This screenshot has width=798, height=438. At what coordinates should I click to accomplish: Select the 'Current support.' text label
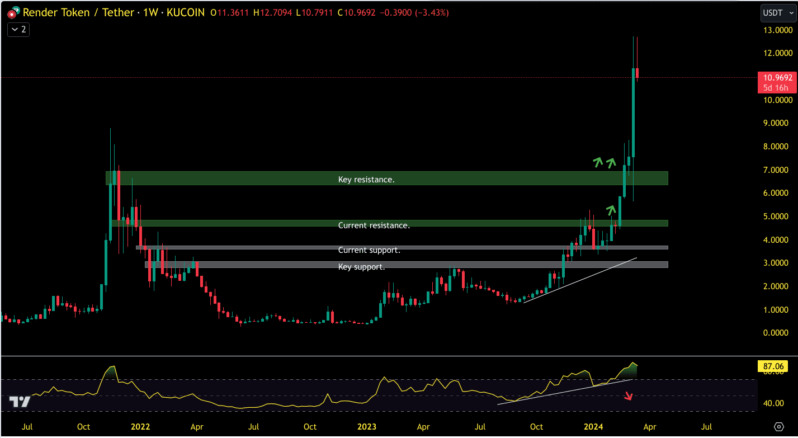pyautogui.click(x=369, y=250)
